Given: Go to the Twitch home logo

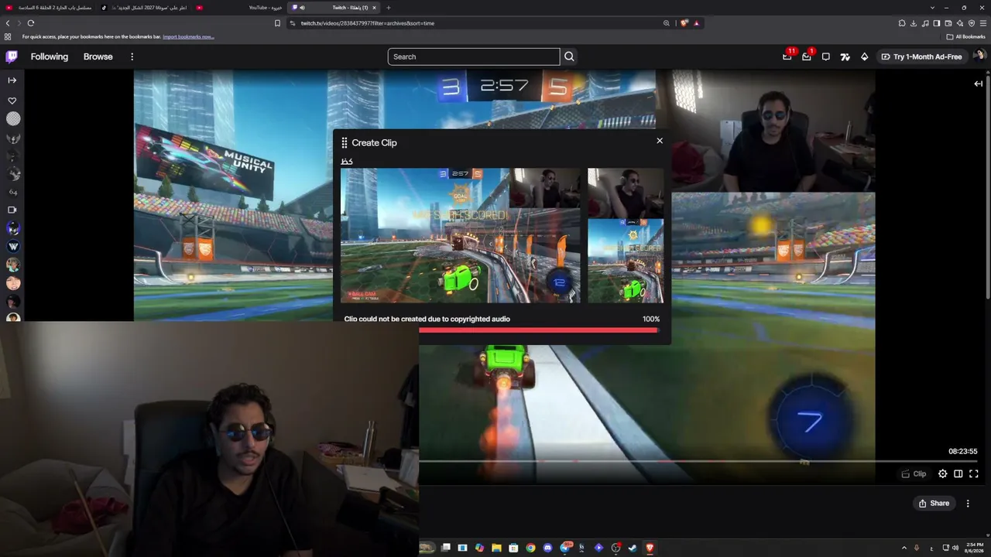Looking at the screenshot, I should click(x=12, y=56).
